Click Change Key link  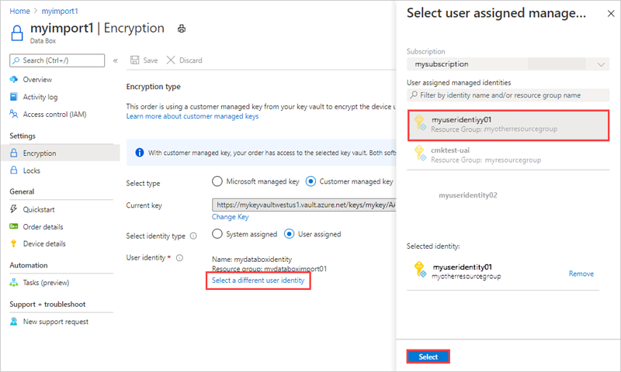coord(230,217)
